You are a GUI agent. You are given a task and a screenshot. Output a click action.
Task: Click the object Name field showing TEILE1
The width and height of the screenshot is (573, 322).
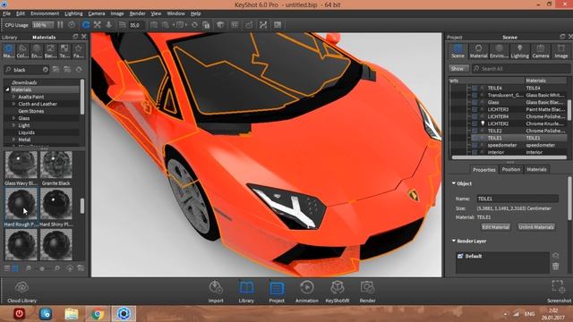(x=517, y=199)
